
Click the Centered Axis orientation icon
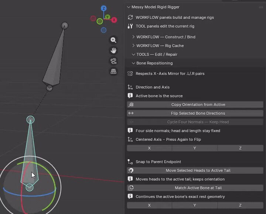(130, 139)
